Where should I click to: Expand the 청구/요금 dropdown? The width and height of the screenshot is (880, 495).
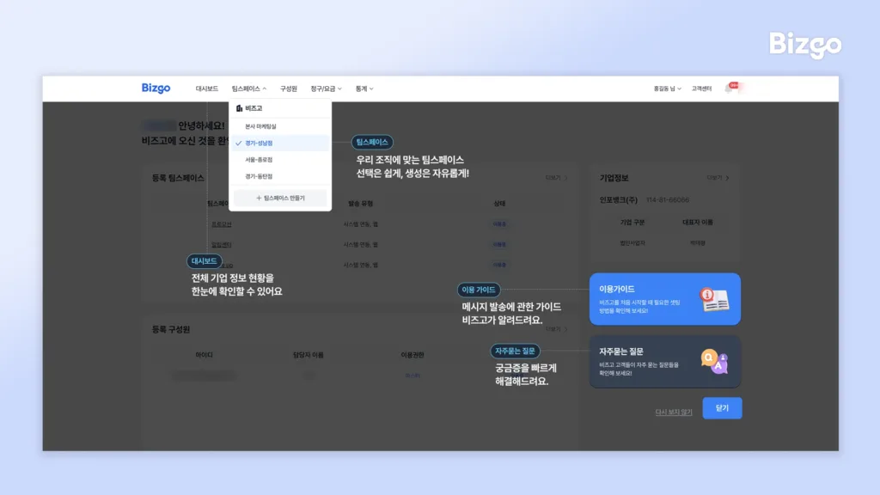point(326,89)
